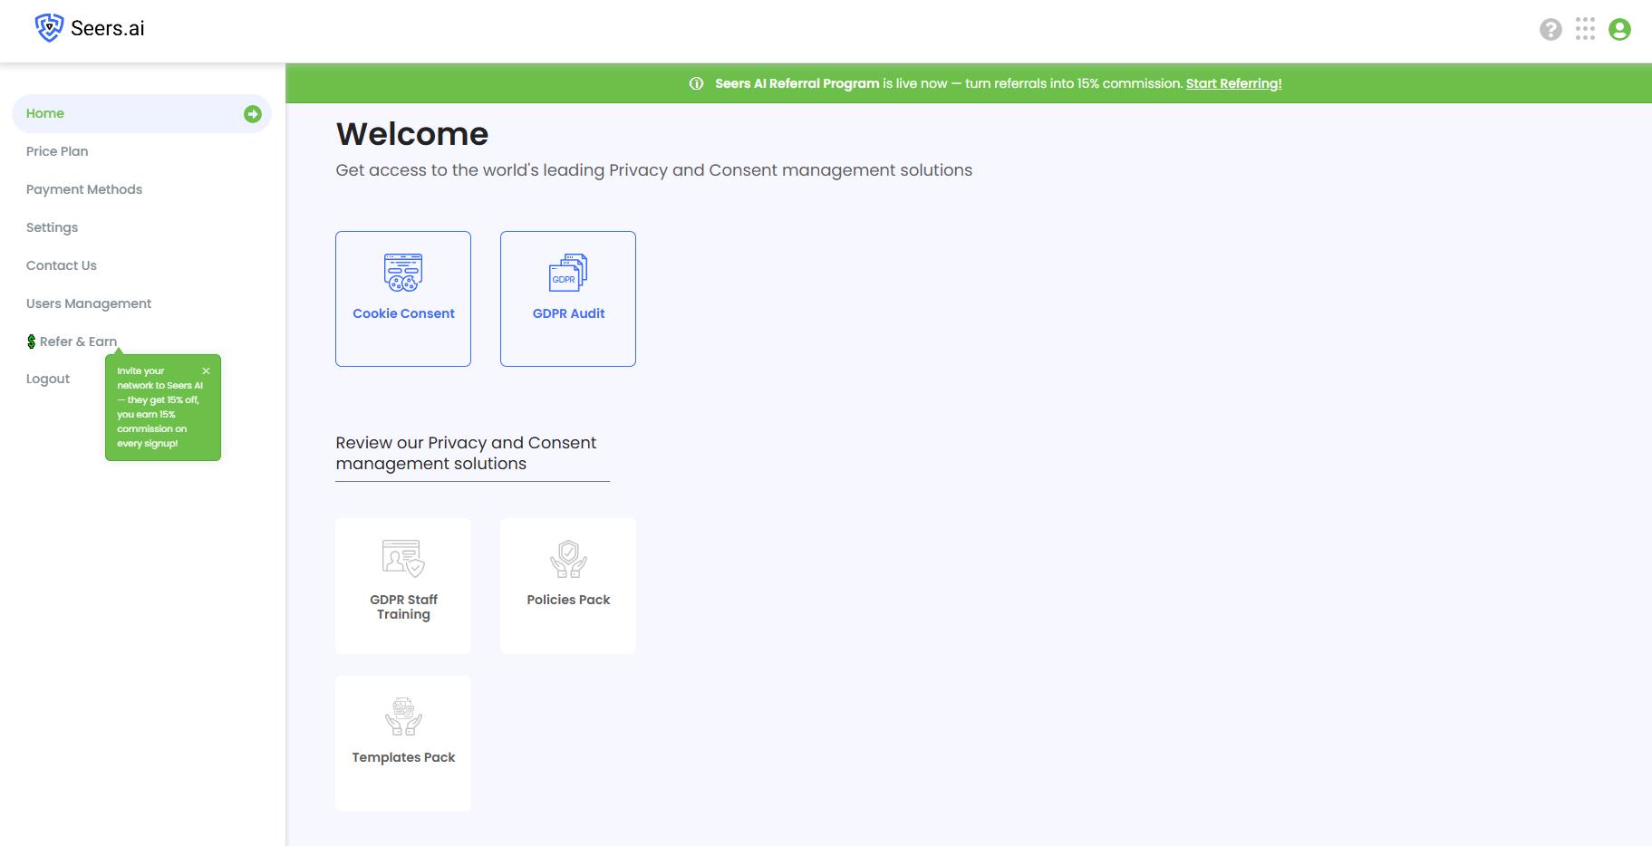This screenshot has height=846, width=1652.
Task: Click the GDPR Staff Training icon
Action: 403,559
